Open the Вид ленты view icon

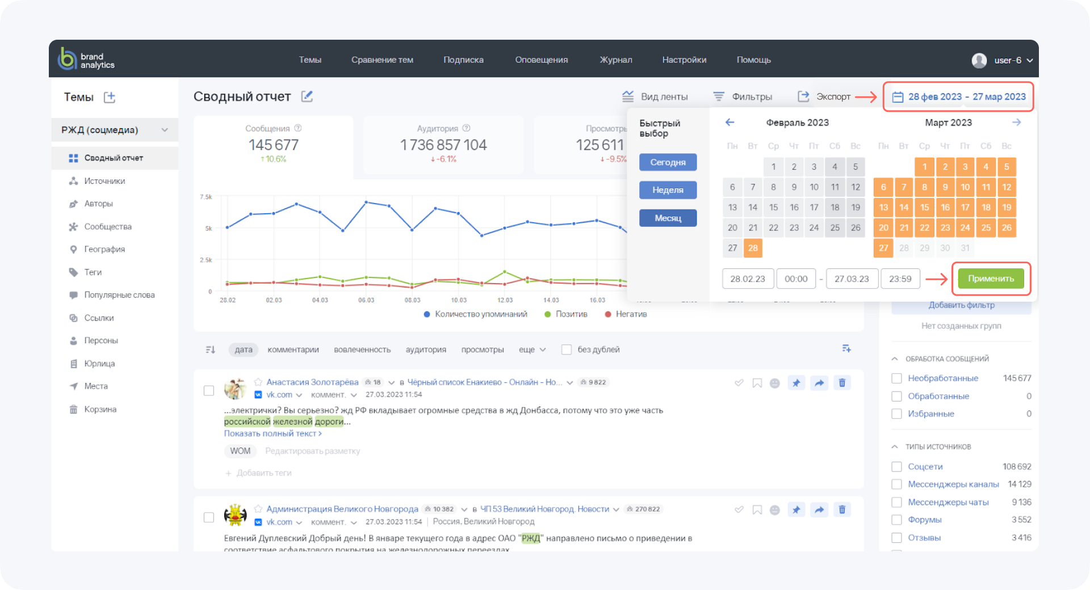(628, 96)
